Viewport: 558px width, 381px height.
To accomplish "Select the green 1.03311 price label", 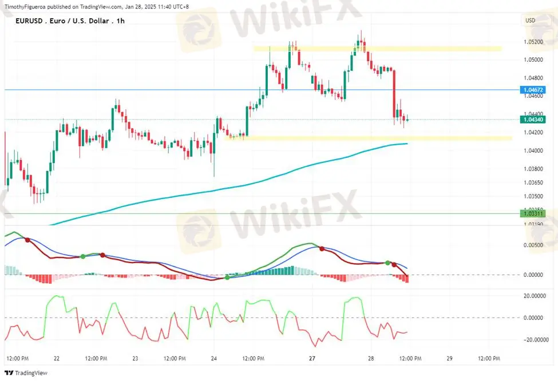I will click(x=533, y=213).
